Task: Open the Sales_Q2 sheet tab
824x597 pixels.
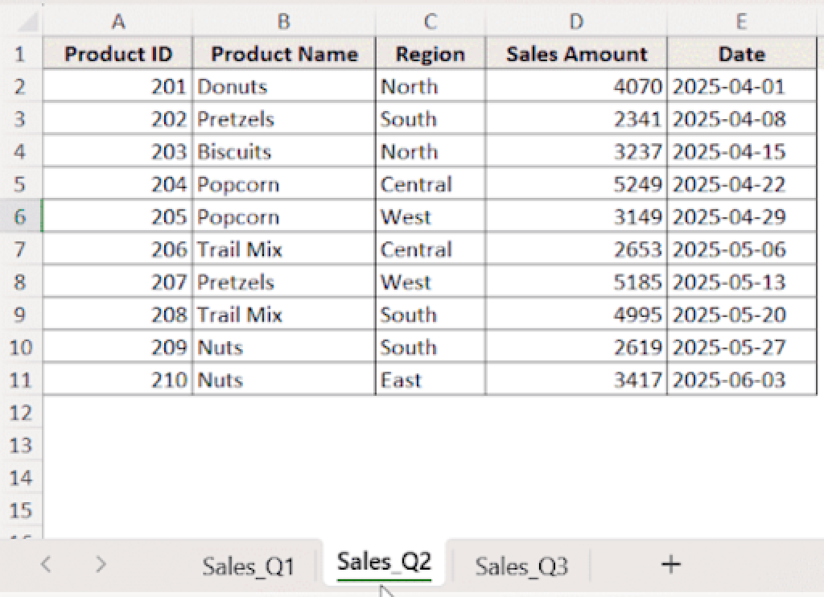Action: pyautogui.click(x=381, y=562)
